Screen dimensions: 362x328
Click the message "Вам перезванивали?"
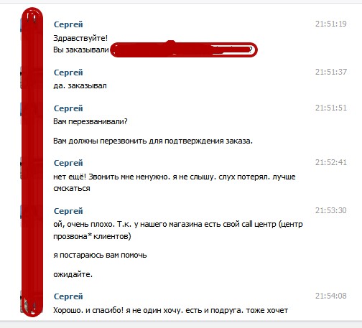[90, 121]
